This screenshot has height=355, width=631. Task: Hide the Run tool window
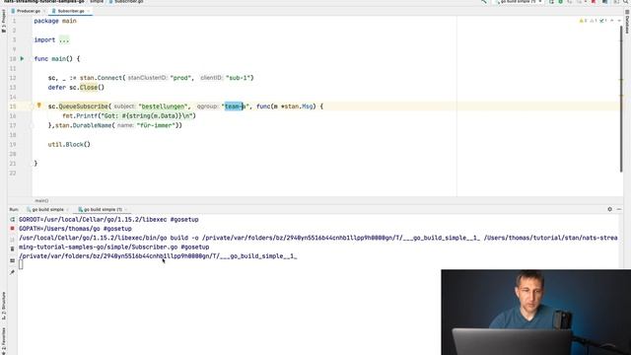point(619,209)
